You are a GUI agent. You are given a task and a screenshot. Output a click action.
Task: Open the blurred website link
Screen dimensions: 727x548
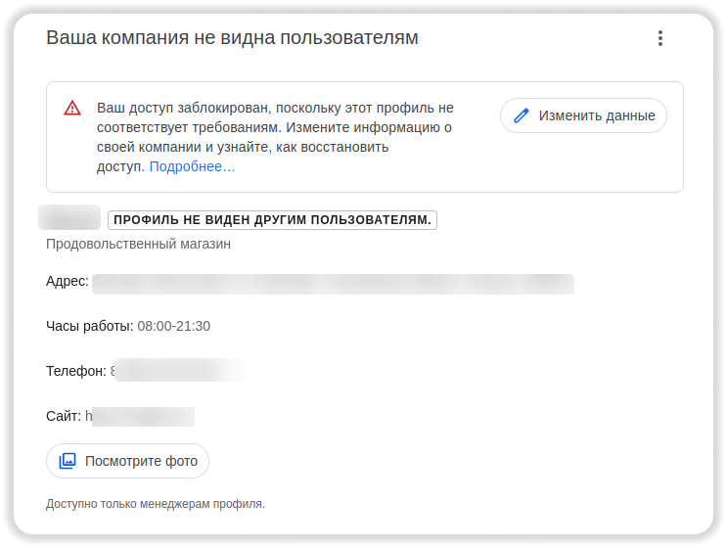click(140, 416)
